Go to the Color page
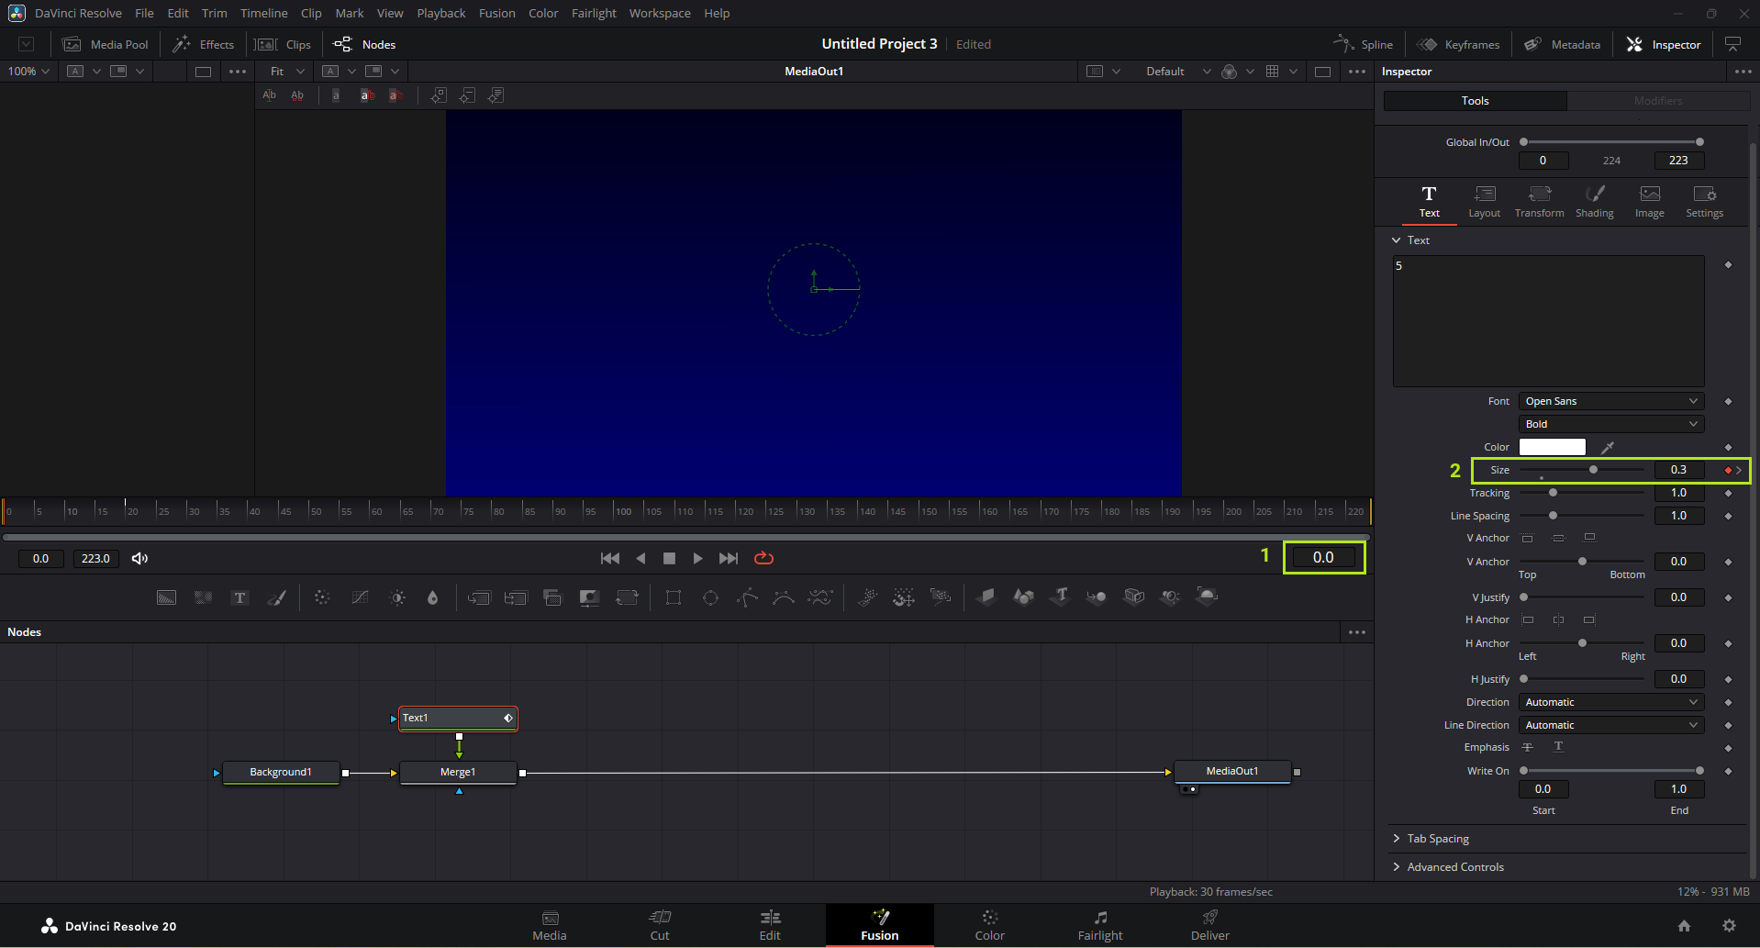This screenshot has width=1760, height=948. pyautogui.click(x=989, y=925)
